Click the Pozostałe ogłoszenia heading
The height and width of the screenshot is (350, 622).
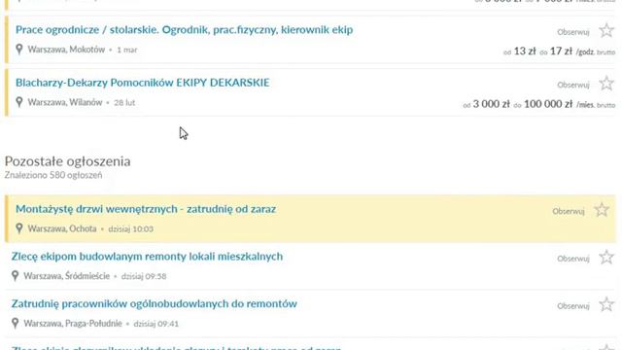coord(67,161)
